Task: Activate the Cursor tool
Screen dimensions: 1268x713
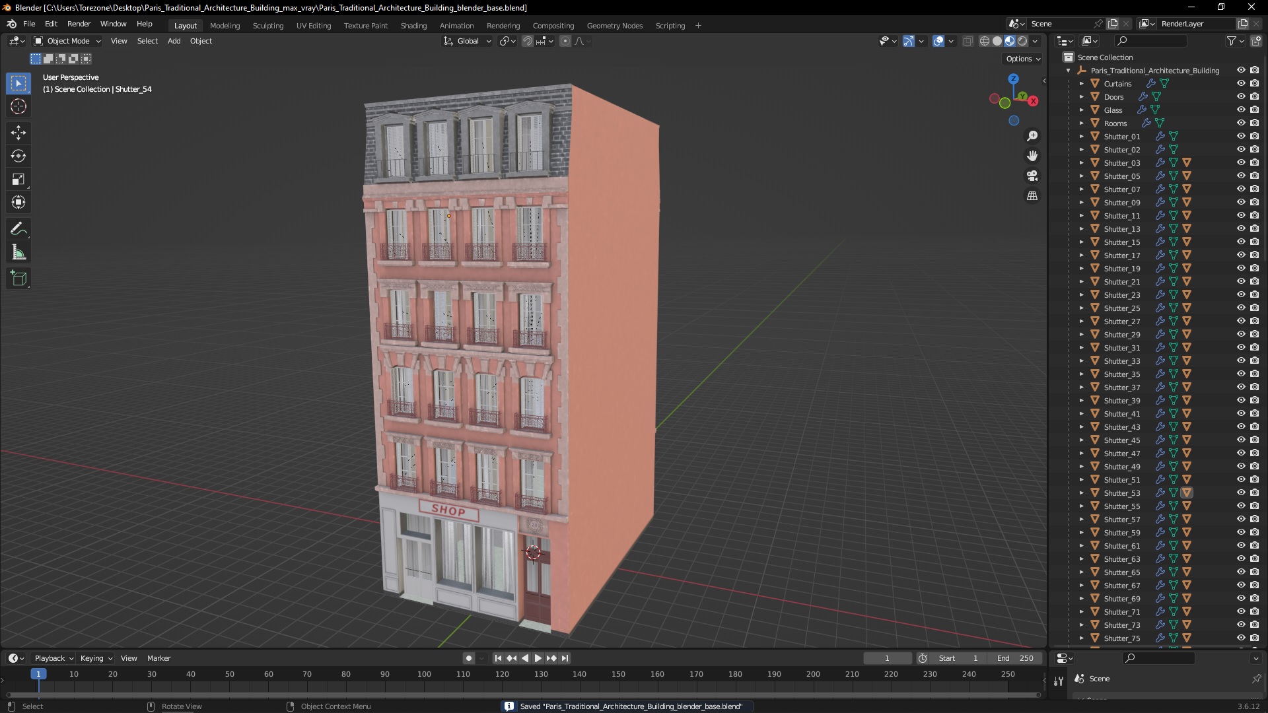Action: (18, 106)
